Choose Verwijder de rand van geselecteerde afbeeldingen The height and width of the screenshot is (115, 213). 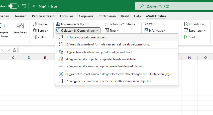pos(117,81)
